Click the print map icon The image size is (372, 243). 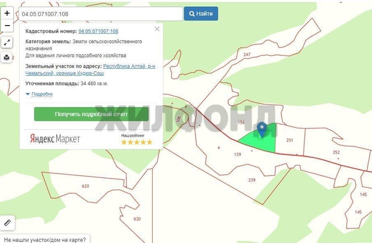point(7,57)
